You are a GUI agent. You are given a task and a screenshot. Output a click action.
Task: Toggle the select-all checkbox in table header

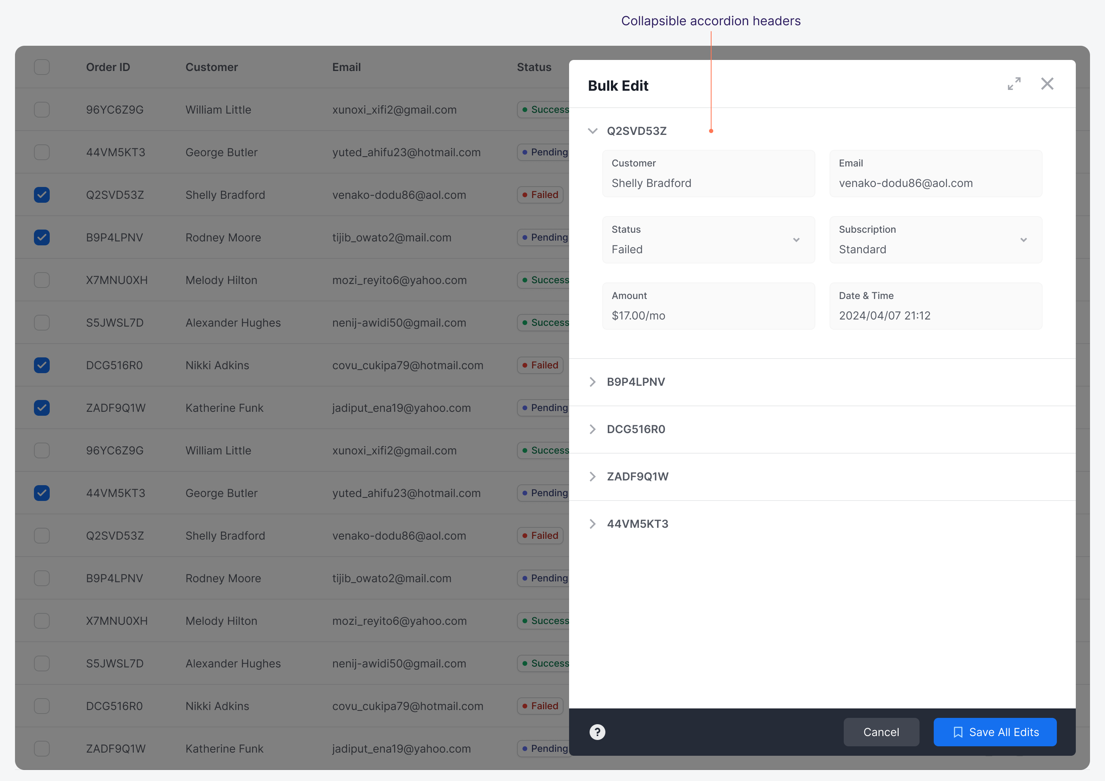[x=42, y=67]
